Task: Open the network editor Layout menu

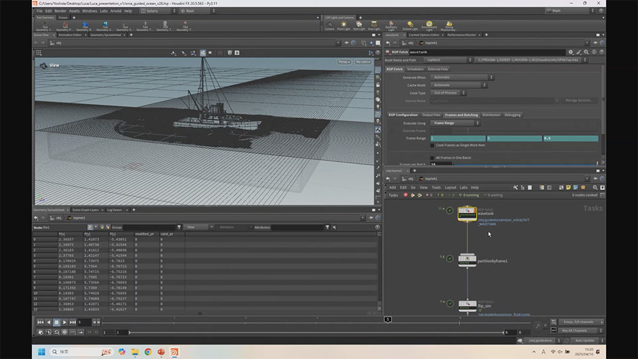Action: pyautogui.click(x=450, y=187)
